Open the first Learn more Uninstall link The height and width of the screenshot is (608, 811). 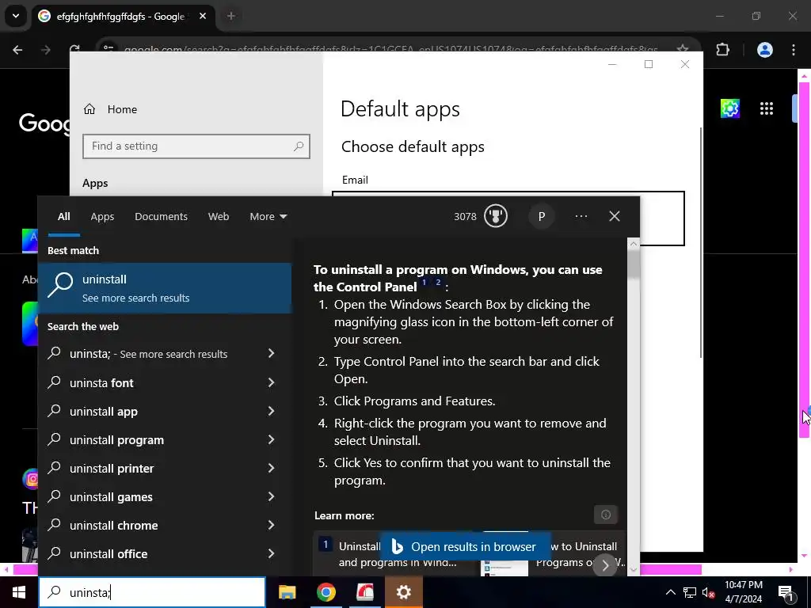(396, 553)
